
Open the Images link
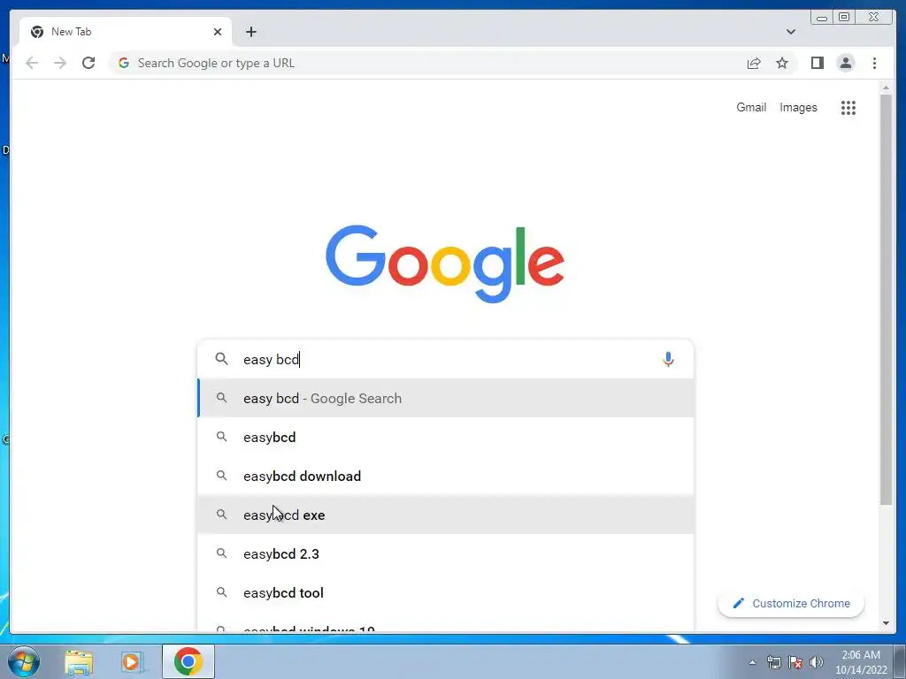click(x=798, y=107)
